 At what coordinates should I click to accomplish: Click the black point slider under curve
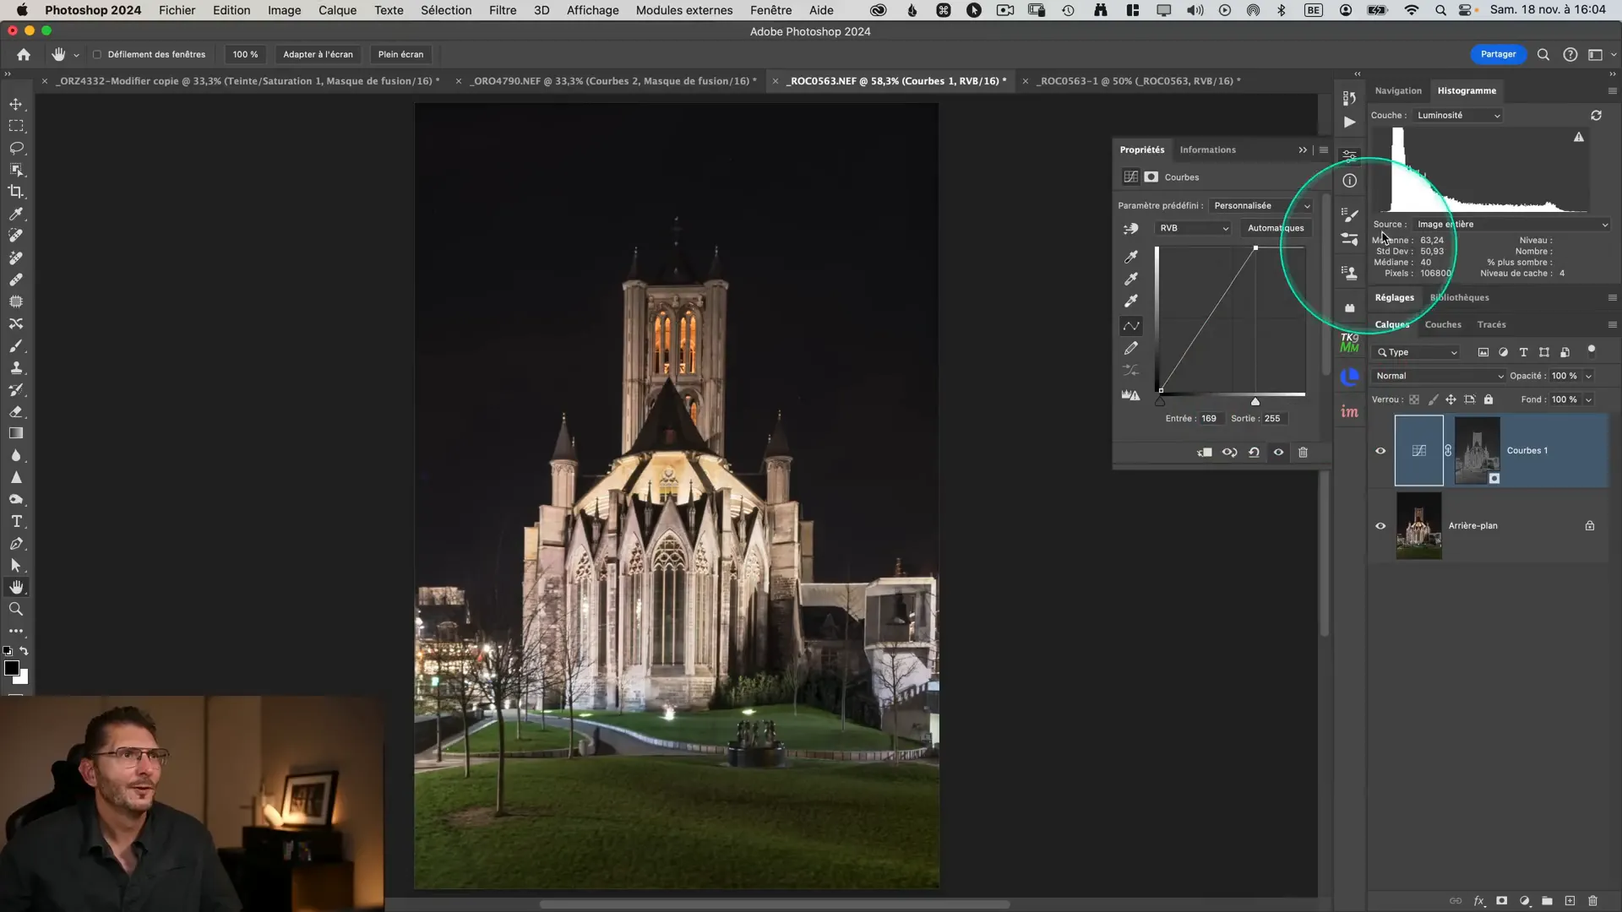point(1160,402)
